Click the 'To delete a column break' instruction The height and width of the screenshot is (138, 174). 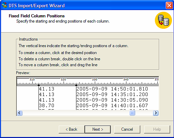59,59
